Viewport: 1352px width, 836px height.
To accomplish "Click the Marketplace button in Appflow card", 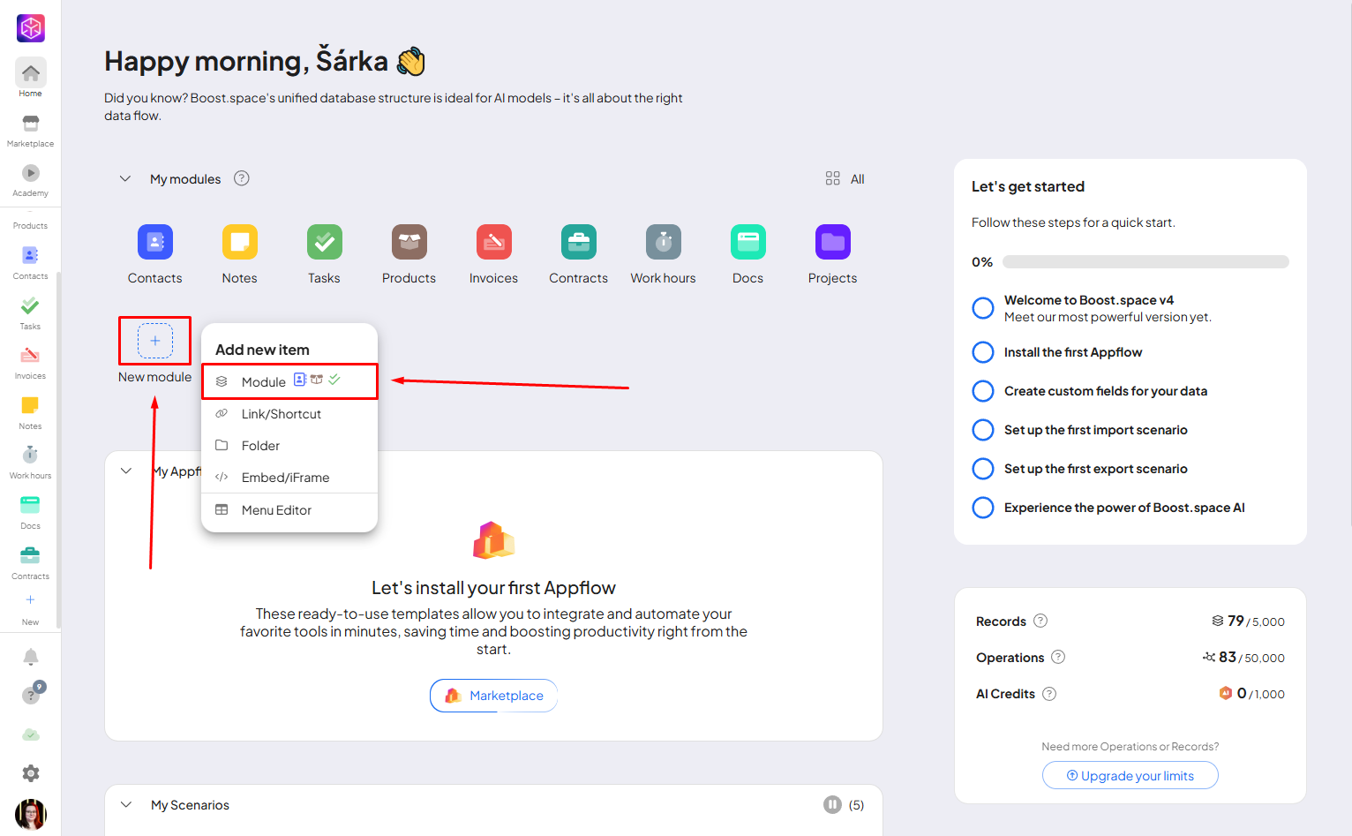I will click(x=493, y=696).
